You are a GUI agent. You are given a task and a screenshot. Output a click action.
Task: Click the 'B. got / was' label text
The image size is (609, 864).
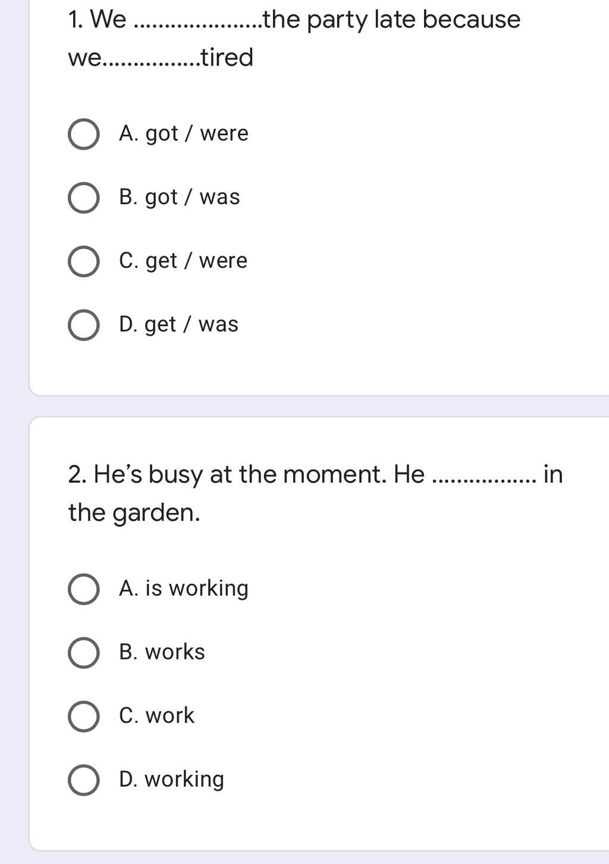pyautogui.click(x=179, y=197)
